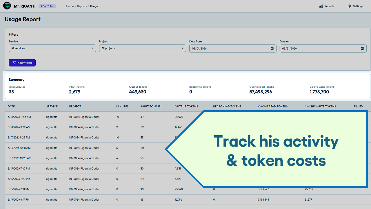
Task: Open the INR0054-RigantiAICoder project link
Action: 84,117
